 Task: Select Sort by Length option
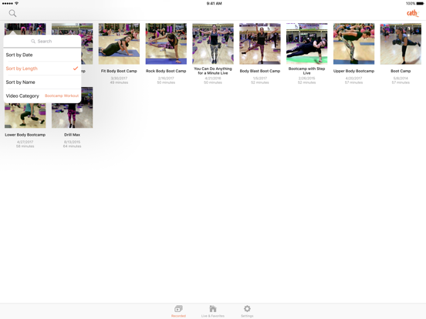pyautogui.click(x=42, y=69)
